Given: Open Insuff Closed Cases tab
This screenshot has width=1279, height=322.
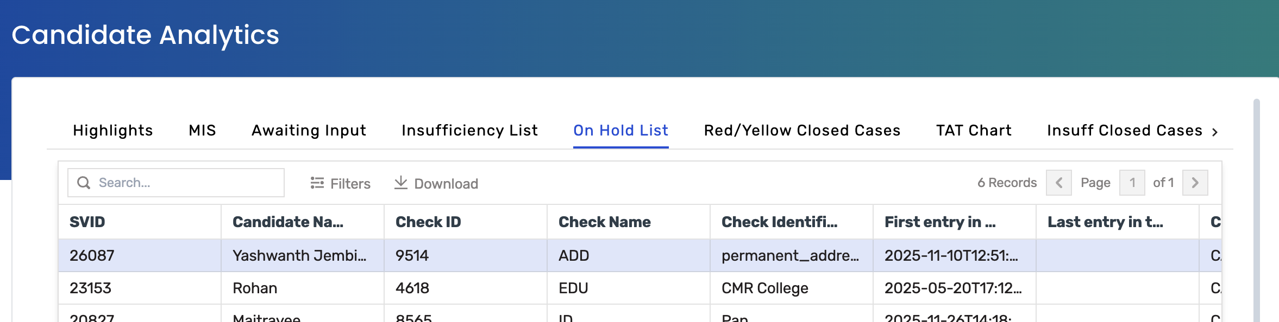Looking at the screenshot, I should [1124, 131].
